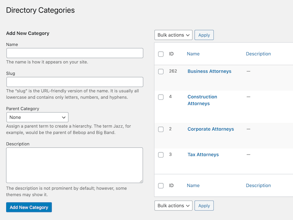Check the Tax Attorneys row checkbox
293x220 pixels.
[161, 155]
